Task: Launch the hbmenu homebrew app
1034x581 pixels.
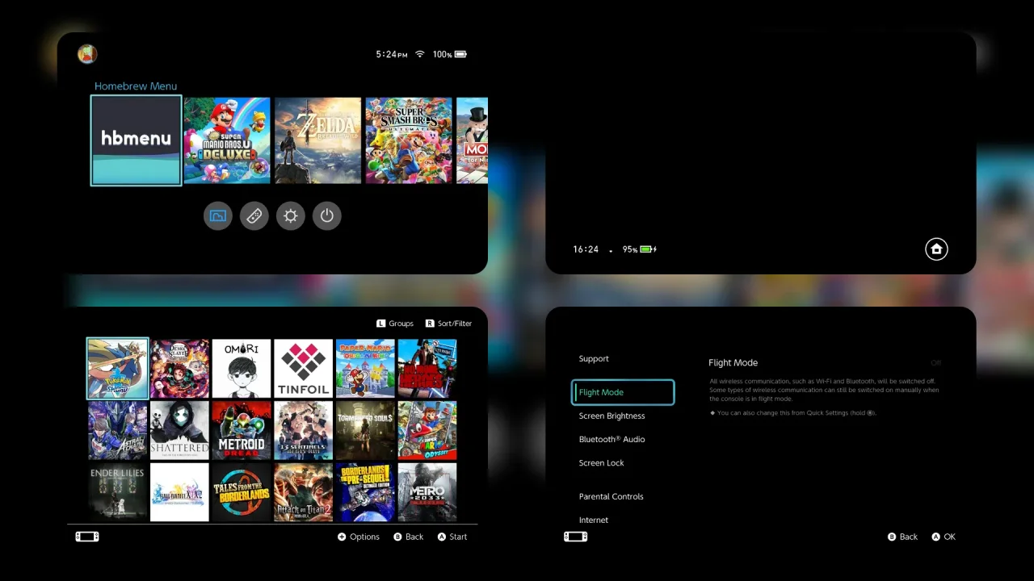Action: [x=136, y=140]
